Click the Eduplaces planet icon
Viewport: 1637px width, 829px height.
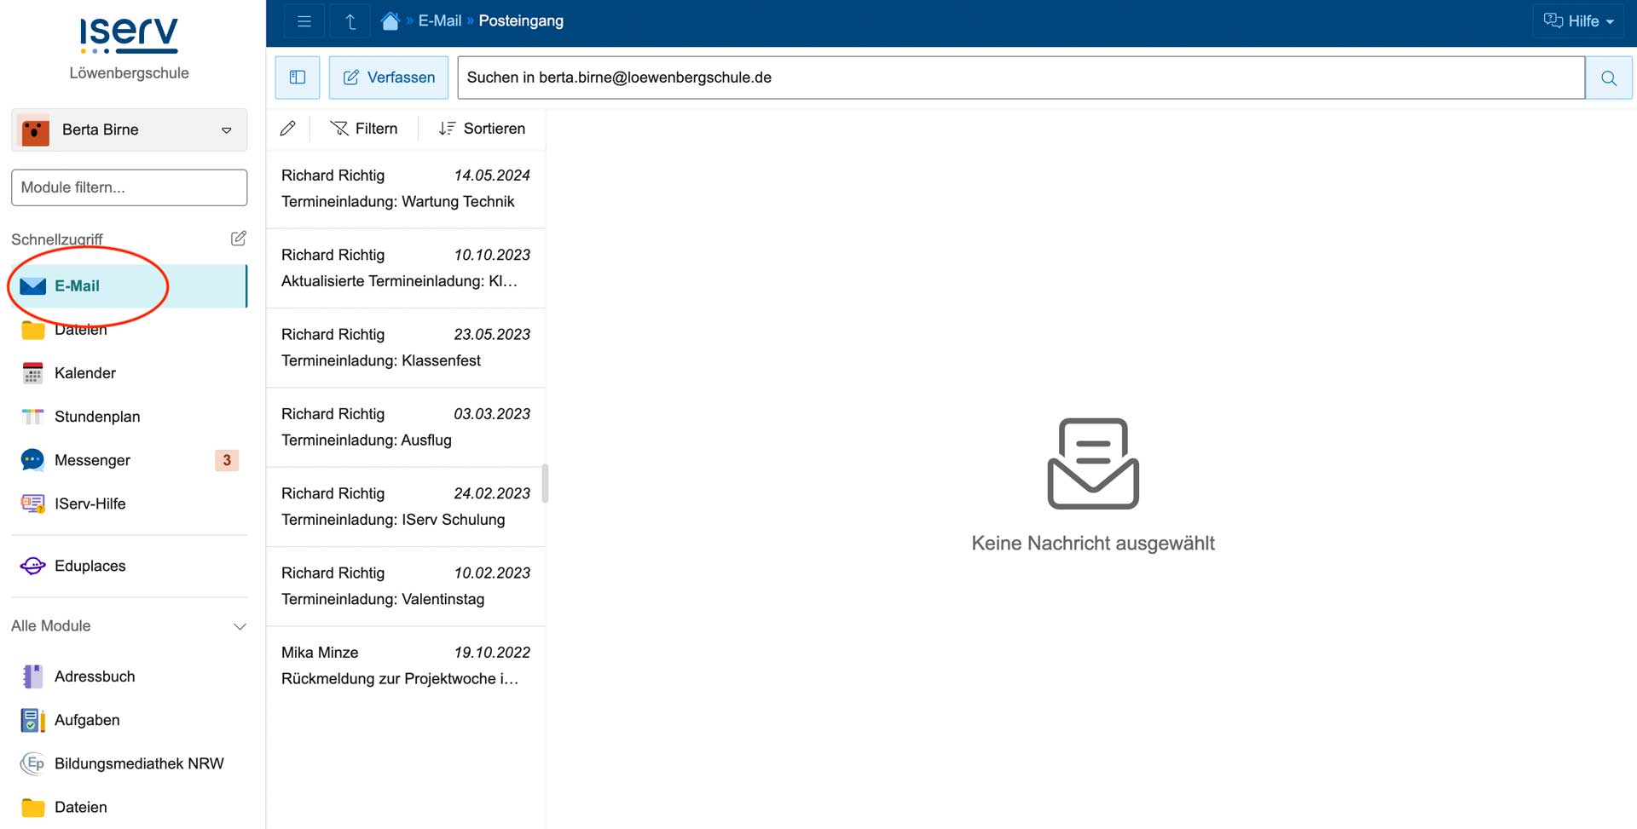tap(32, 566)
